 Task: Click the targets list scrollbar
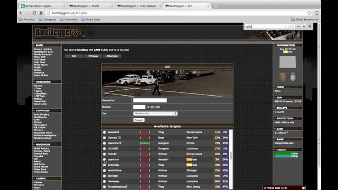(x=231, y=156)
